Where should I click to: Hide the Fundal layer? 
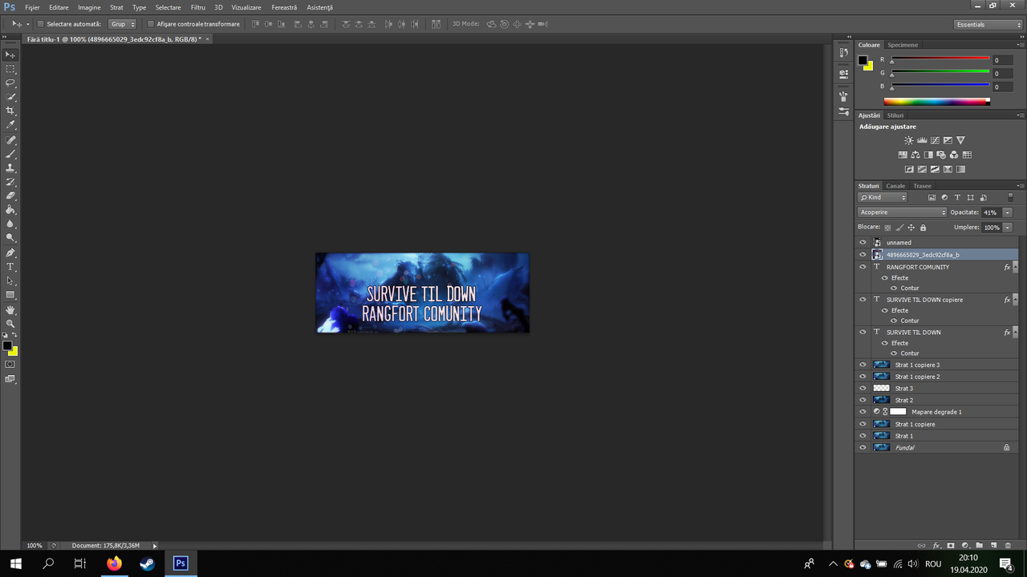[x=863, y=447]
